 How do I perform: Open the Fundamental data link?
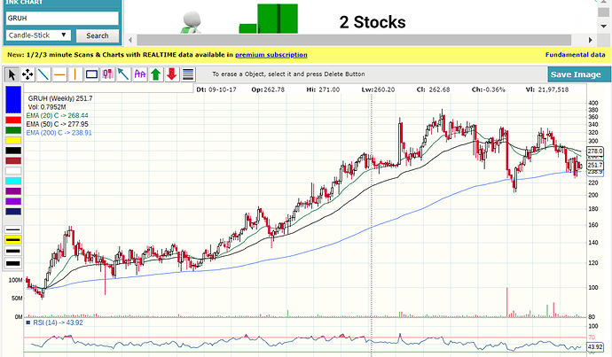tap(575, 55)
